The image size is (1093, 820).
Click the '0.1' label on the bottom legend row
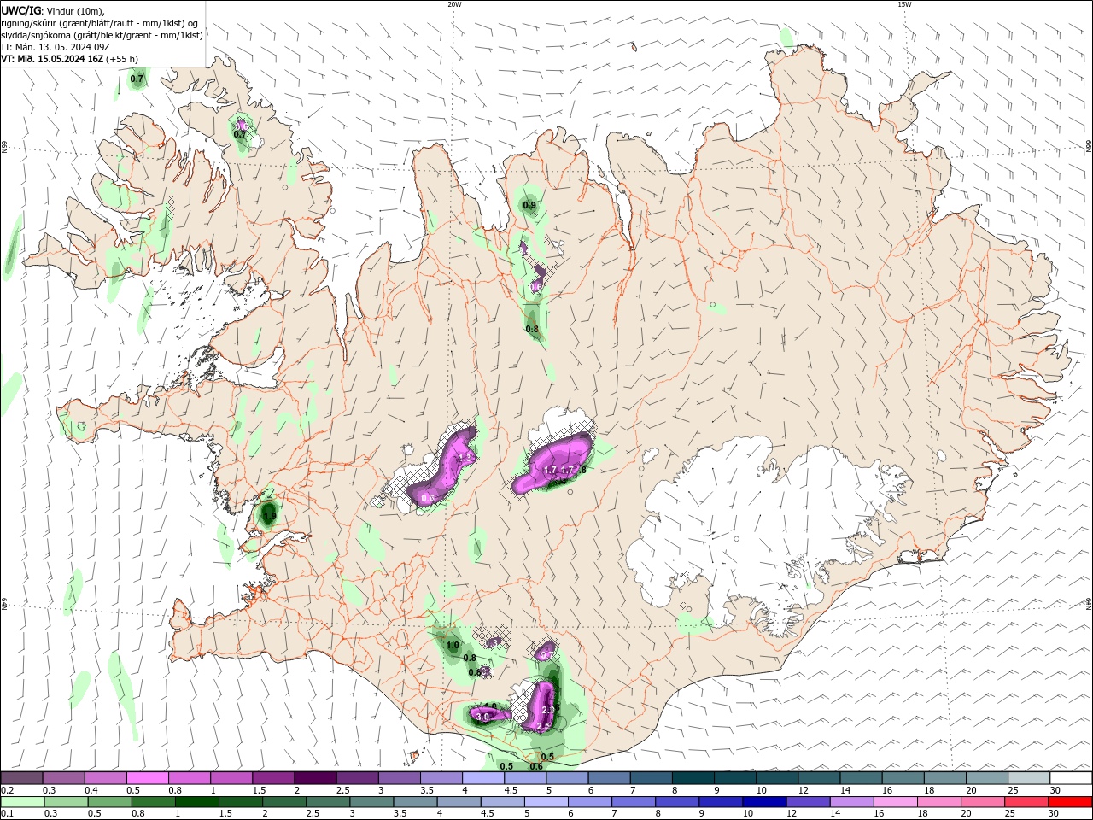tap(7, 814)
